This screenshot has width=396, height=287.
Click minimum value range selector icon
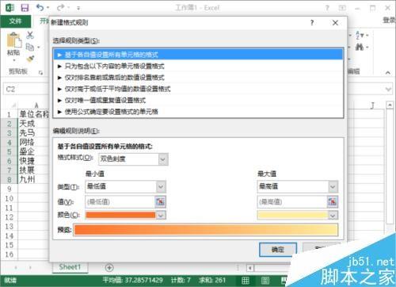click(x=160, y=202)
